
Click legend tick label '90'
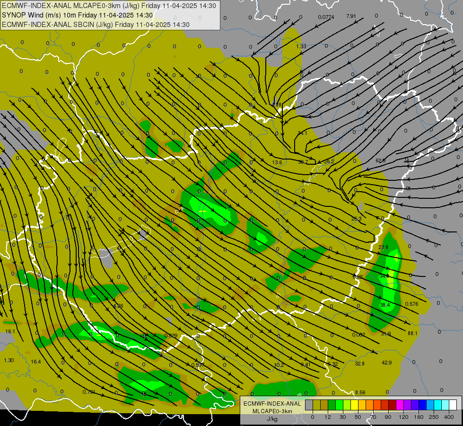(x=388, y=417)
